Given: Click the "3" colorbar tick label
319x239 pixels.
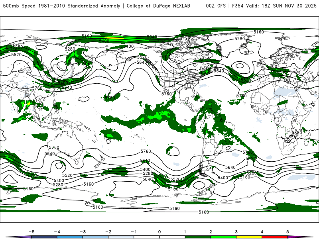Looking at the screenshot, I should click(x=236, y=232).
